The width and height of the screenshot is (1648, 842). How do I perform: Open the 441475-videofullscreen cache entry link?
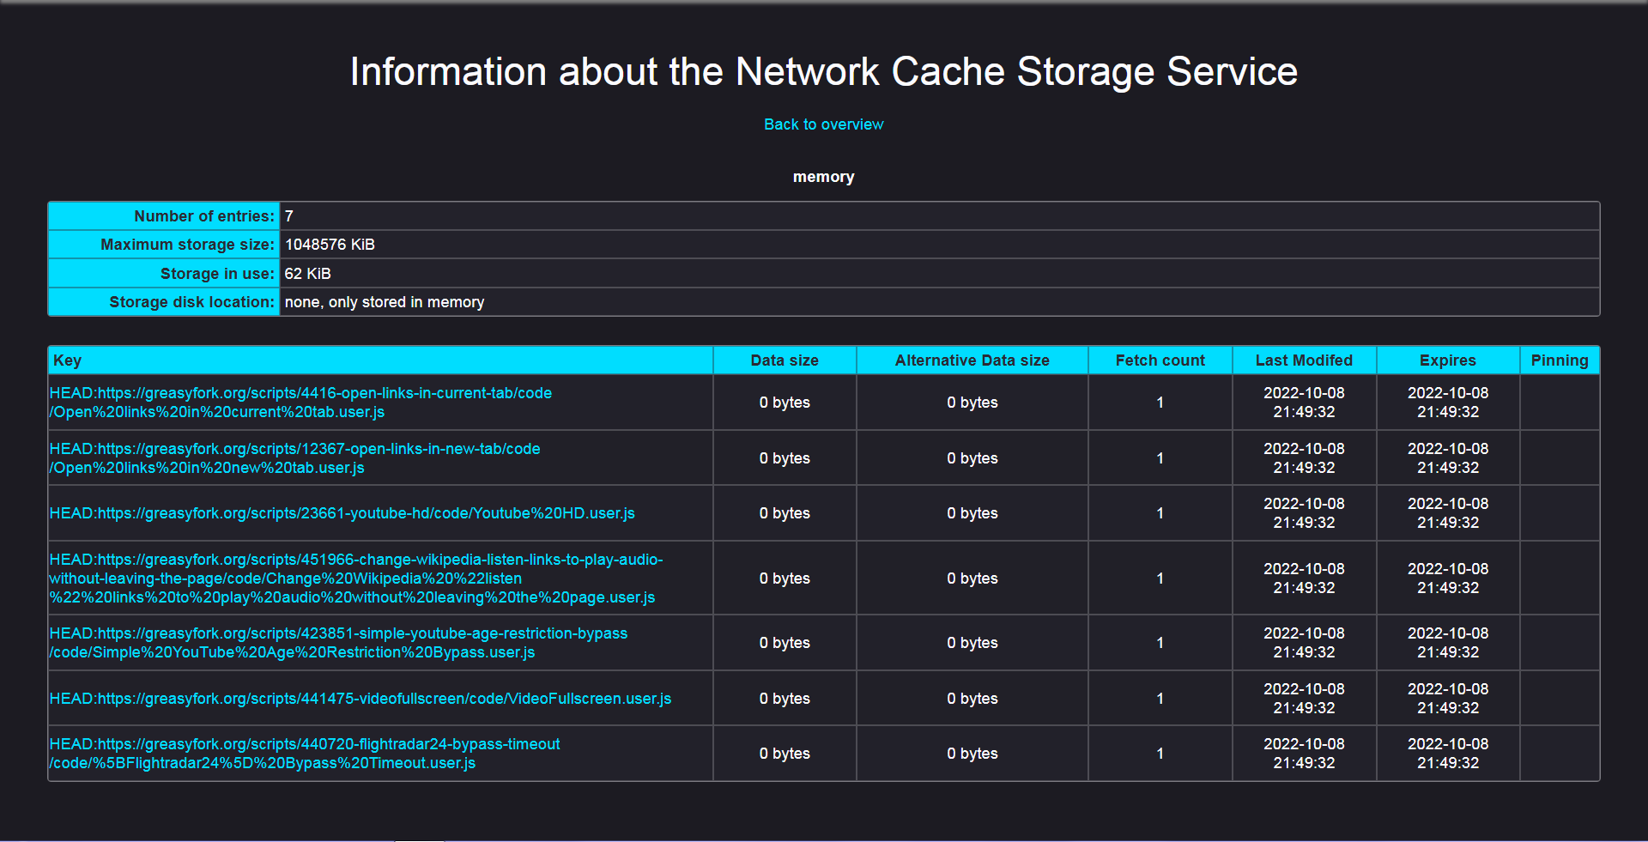click(360, 699)
